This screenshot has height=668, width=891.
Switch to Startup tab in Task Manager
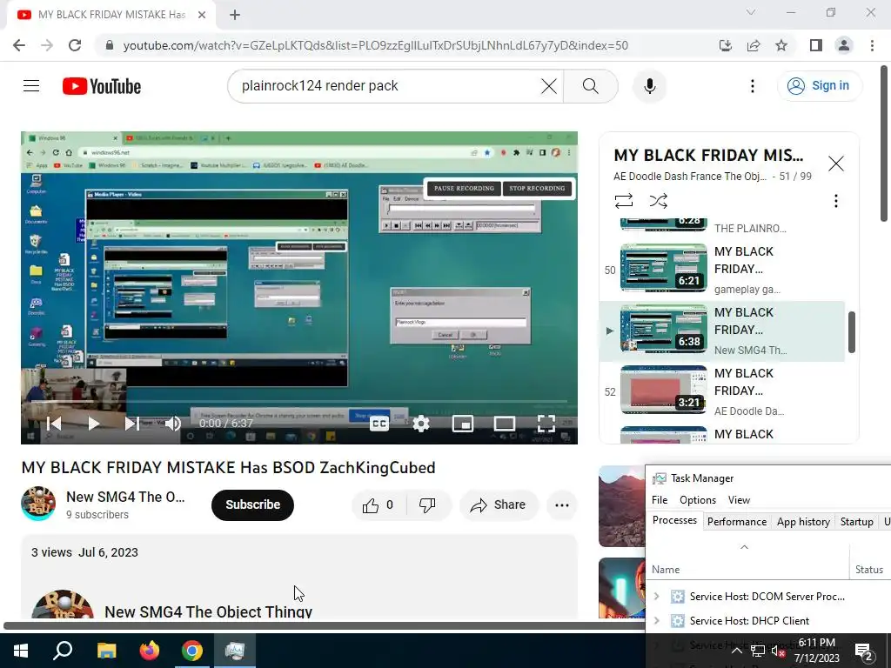click(856, 522)
